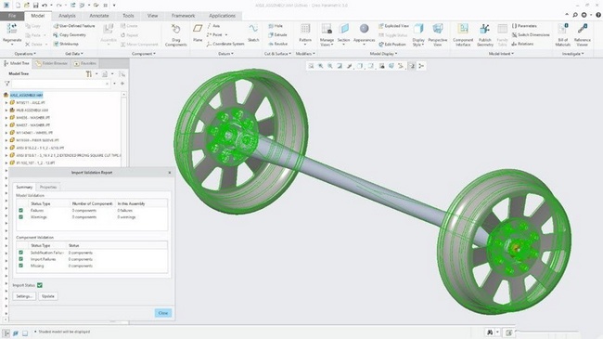603x339 pixels.
Task: Switch to the Analysis ribbon tab
Action: (x=67, y=16)
